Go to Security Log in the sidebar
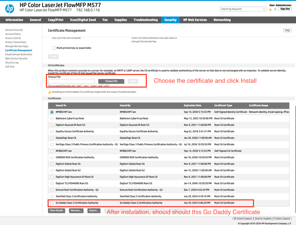296x225 pixels. pyautogui.click(x=12, y=63)
